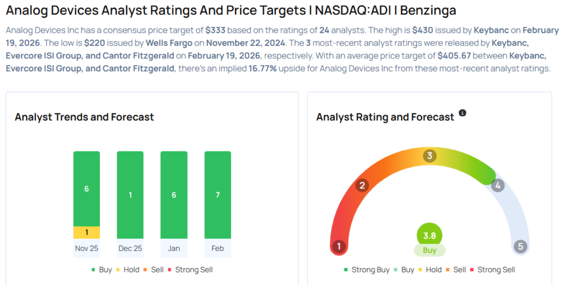This screenshot has height=285, width=562.
Task: Click gauge marker number 2
Action: (x=361, y=185)
